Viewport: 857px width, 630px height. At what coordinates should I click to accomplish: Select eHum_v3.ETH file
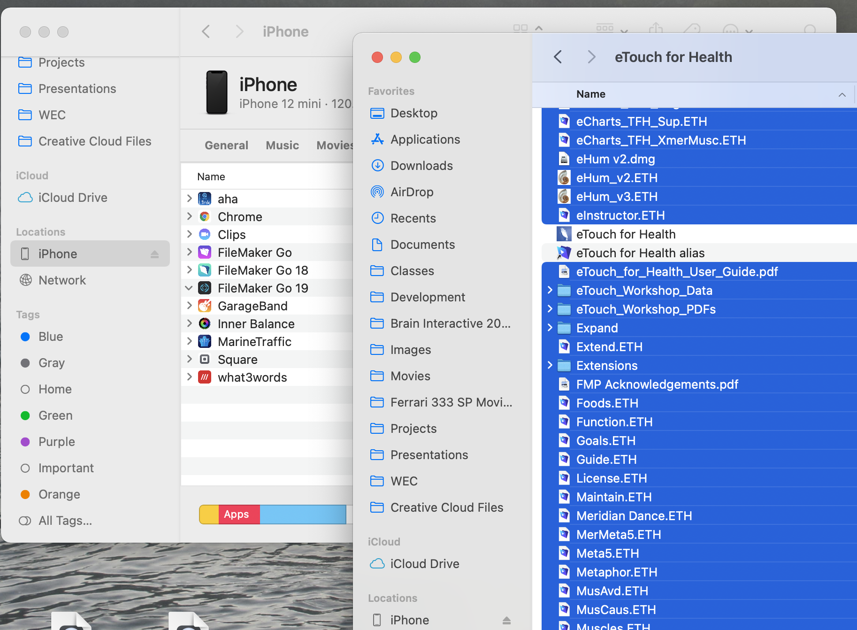(699, 197)
